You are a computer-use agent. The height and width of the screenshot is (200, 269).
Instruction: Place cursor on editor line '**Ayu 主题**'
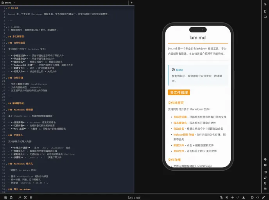click(x=37, y=129)
